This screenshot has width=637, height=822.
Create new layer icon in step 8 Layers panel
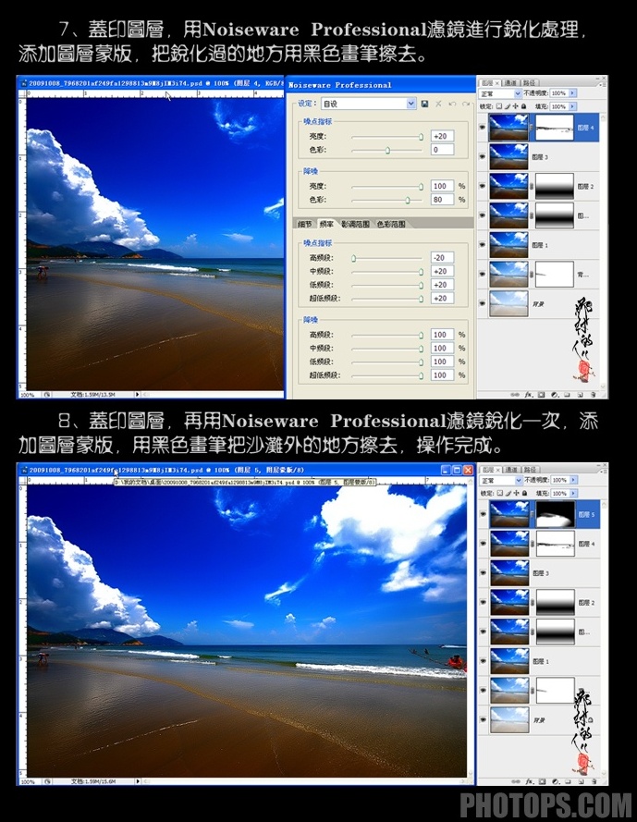pyautogui.click(x=581, y=781)
